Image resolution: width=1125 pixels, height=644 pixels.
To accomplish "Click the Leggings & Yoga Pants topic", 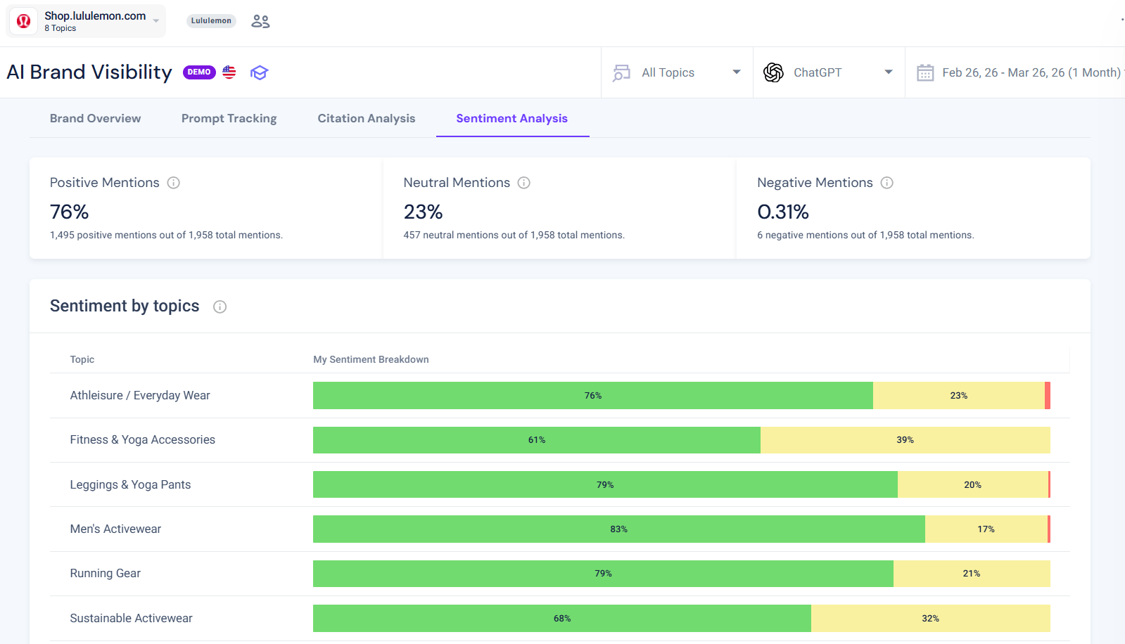I will pyautogui.click(x=131, y=484).
